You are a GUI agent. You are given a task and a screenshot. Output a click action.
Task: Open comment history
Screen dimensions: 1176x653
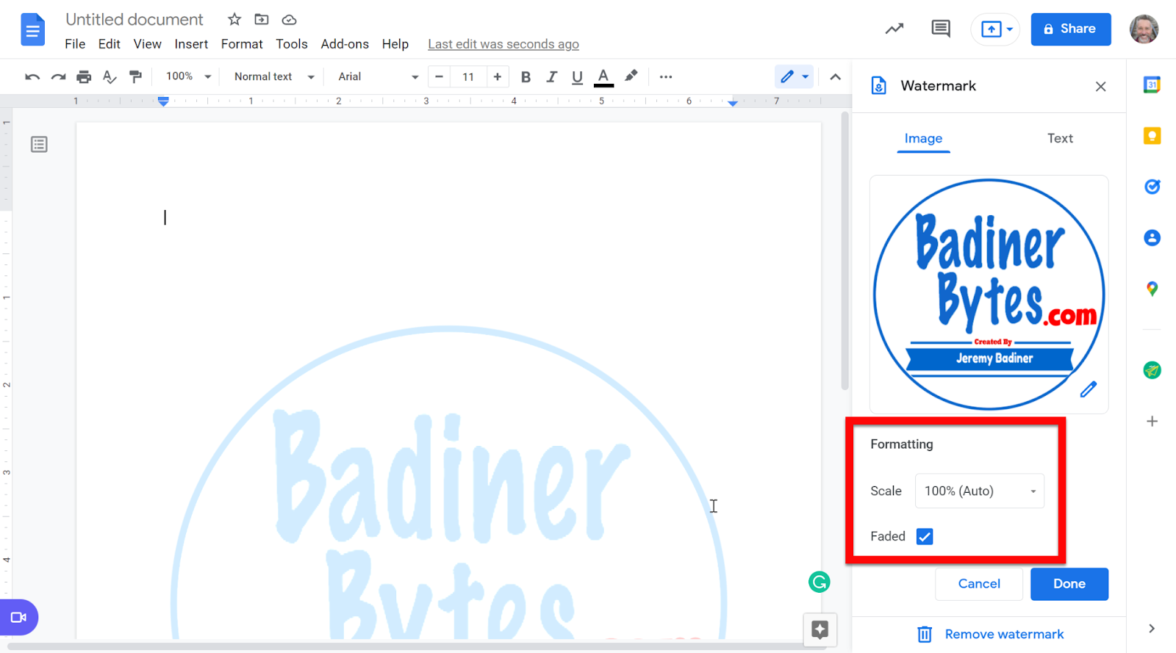tap(941, 29)
